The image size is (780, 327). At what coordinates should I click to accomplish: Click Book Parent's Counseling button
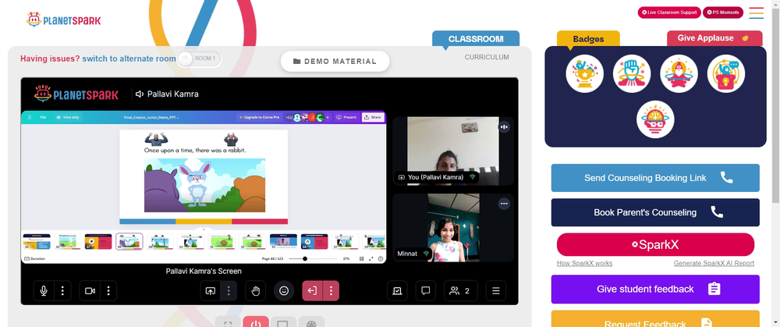tap(655, 212)
